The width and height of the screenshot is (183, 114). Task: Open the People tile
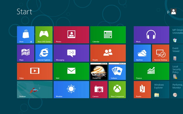108,53
